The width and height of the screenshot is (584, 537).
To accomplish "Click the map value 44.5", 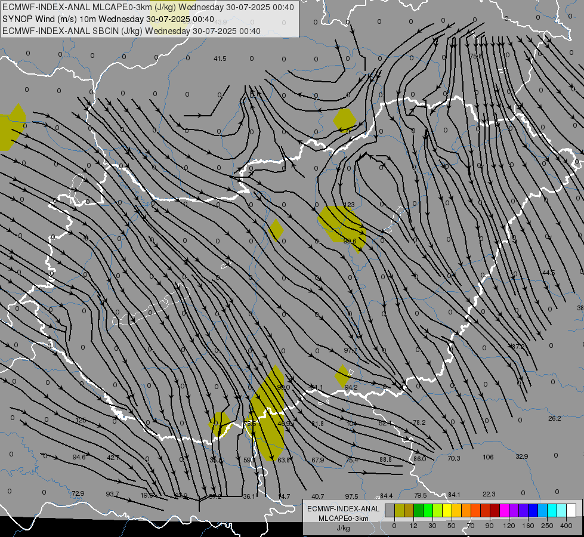I will tap(548, 273).
